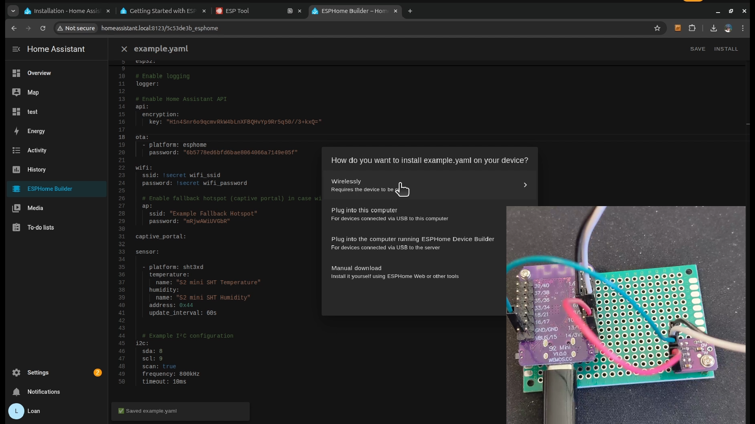Open the Media play icon
755x424 pixels.
point(16,208)
